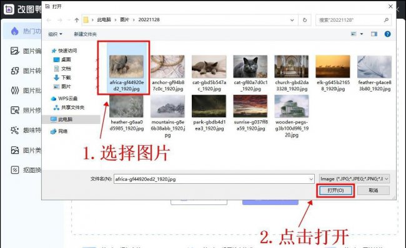Open 照片修复 icon in 改图鸭 sidebar
Image resolution: width=406 pixels, height=248 pixels.
(15, 110)
